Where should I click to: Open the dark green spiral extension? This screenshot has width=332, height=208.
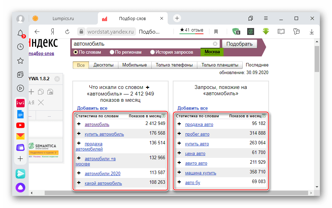251,31
